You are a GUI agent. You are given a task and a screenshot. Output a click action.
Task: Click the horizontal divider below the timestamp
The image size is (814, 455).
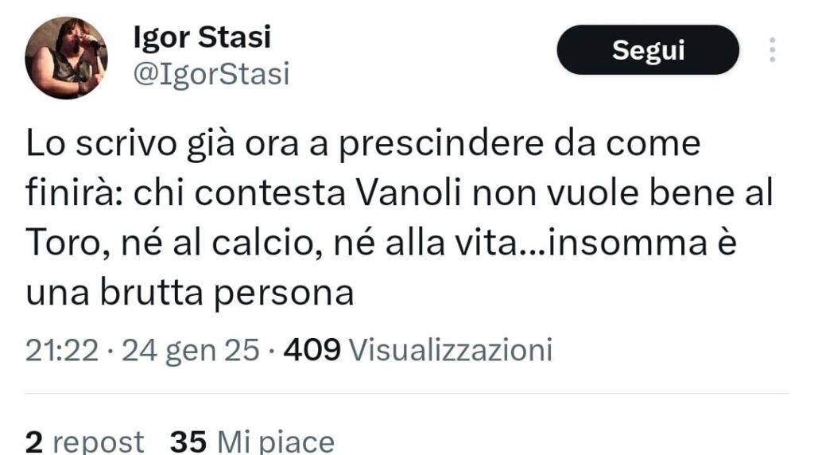coord(406,393)
